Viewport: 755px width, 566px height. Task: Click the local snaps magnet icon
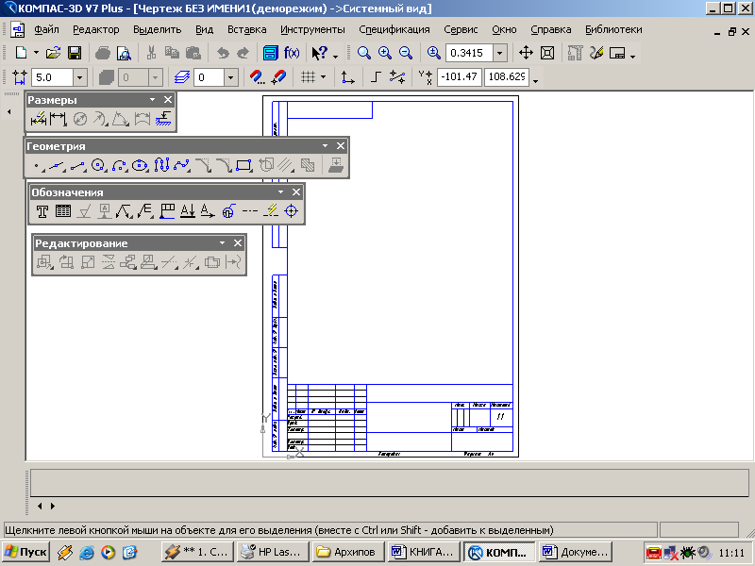tap(278, 77)
